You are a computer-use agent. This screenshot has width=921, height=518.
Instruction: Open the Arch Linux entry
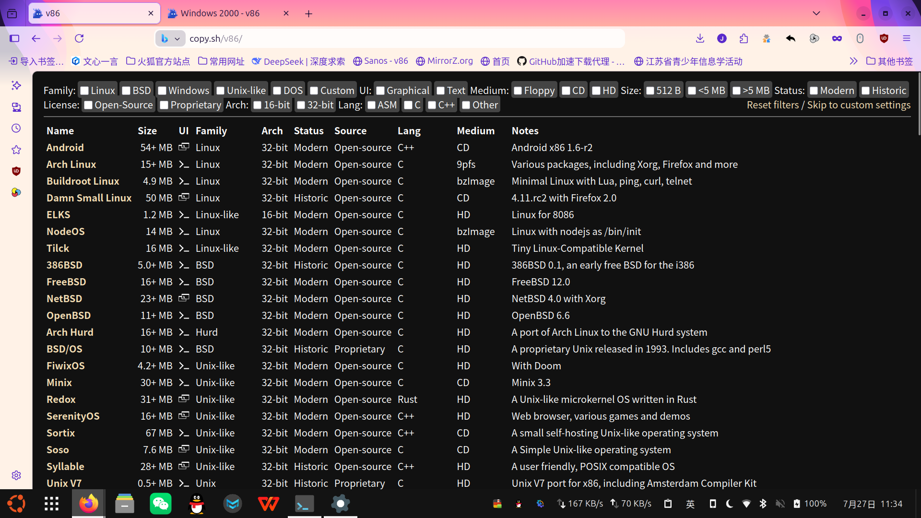71,165
